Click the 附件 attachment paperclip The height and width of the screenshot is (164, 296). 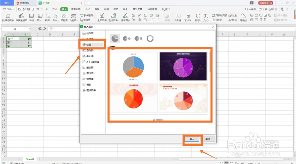pos(233,20)
